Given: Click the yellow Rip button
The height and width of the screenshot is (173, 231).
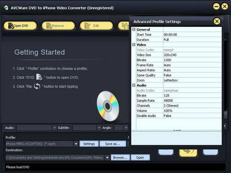Looking at the screenshot, I should pyautogui.click(x=188, y=152).
